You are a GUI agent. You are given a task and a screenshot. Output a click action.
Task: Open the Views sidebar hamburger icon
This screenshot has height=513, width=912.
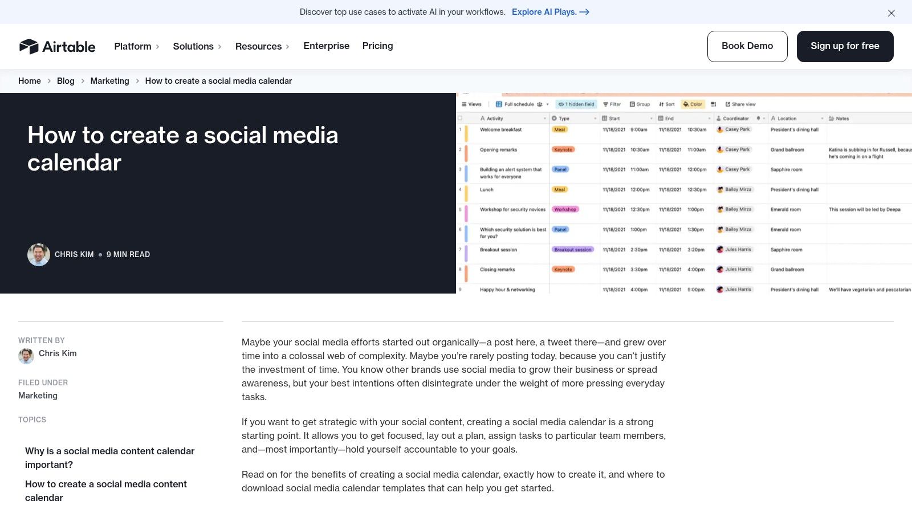[x=465, y=104]
